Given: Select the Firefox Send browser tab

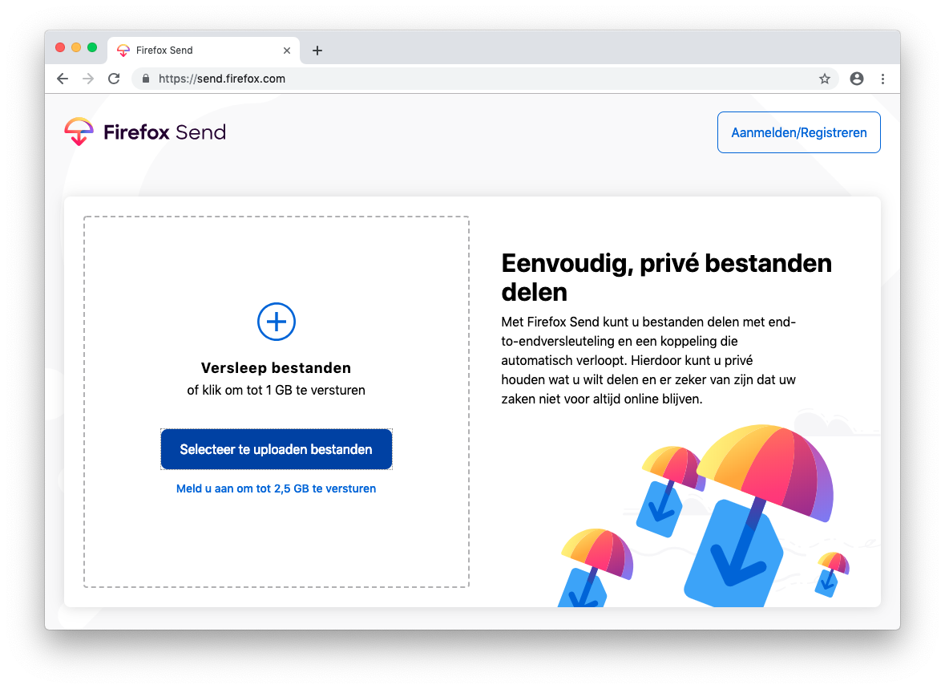Looking at the screenshot, I should 192,51.
